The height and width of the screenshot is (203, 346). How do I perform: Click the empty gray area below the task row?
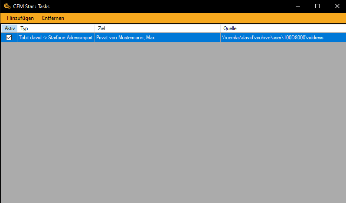173,121
